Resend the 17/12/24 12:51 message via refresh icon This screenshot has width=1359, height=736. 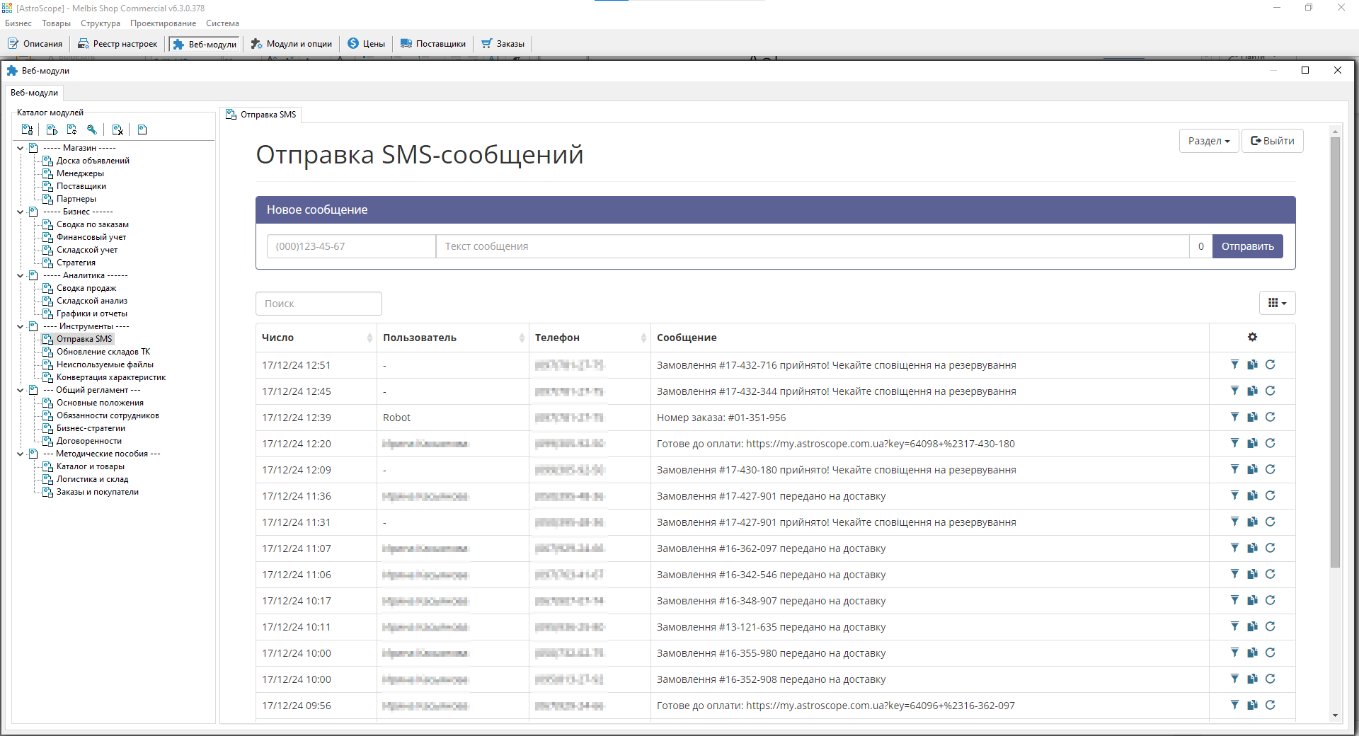click(x=1271, y=364)
